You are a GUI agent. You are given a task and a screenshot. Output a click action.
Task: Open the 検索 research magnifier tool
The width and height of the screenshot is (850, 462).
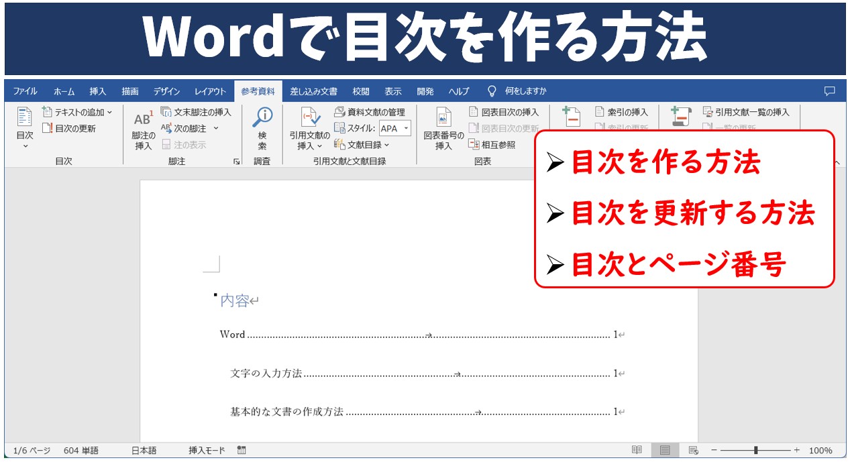(x=262, y=128)
